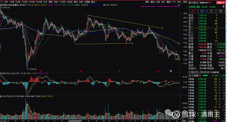Click the 贵州茅台 stock name header
This screenshot has width=227, height=122.
point(194,3)
